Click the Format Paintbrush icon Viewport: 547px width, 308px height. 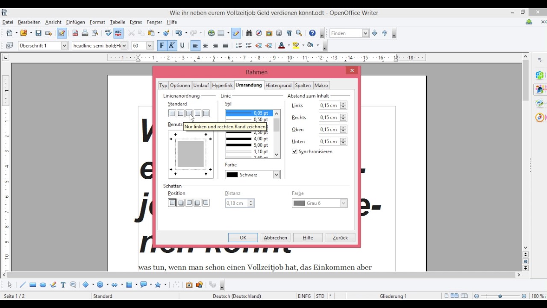click(x=166, y=33)
